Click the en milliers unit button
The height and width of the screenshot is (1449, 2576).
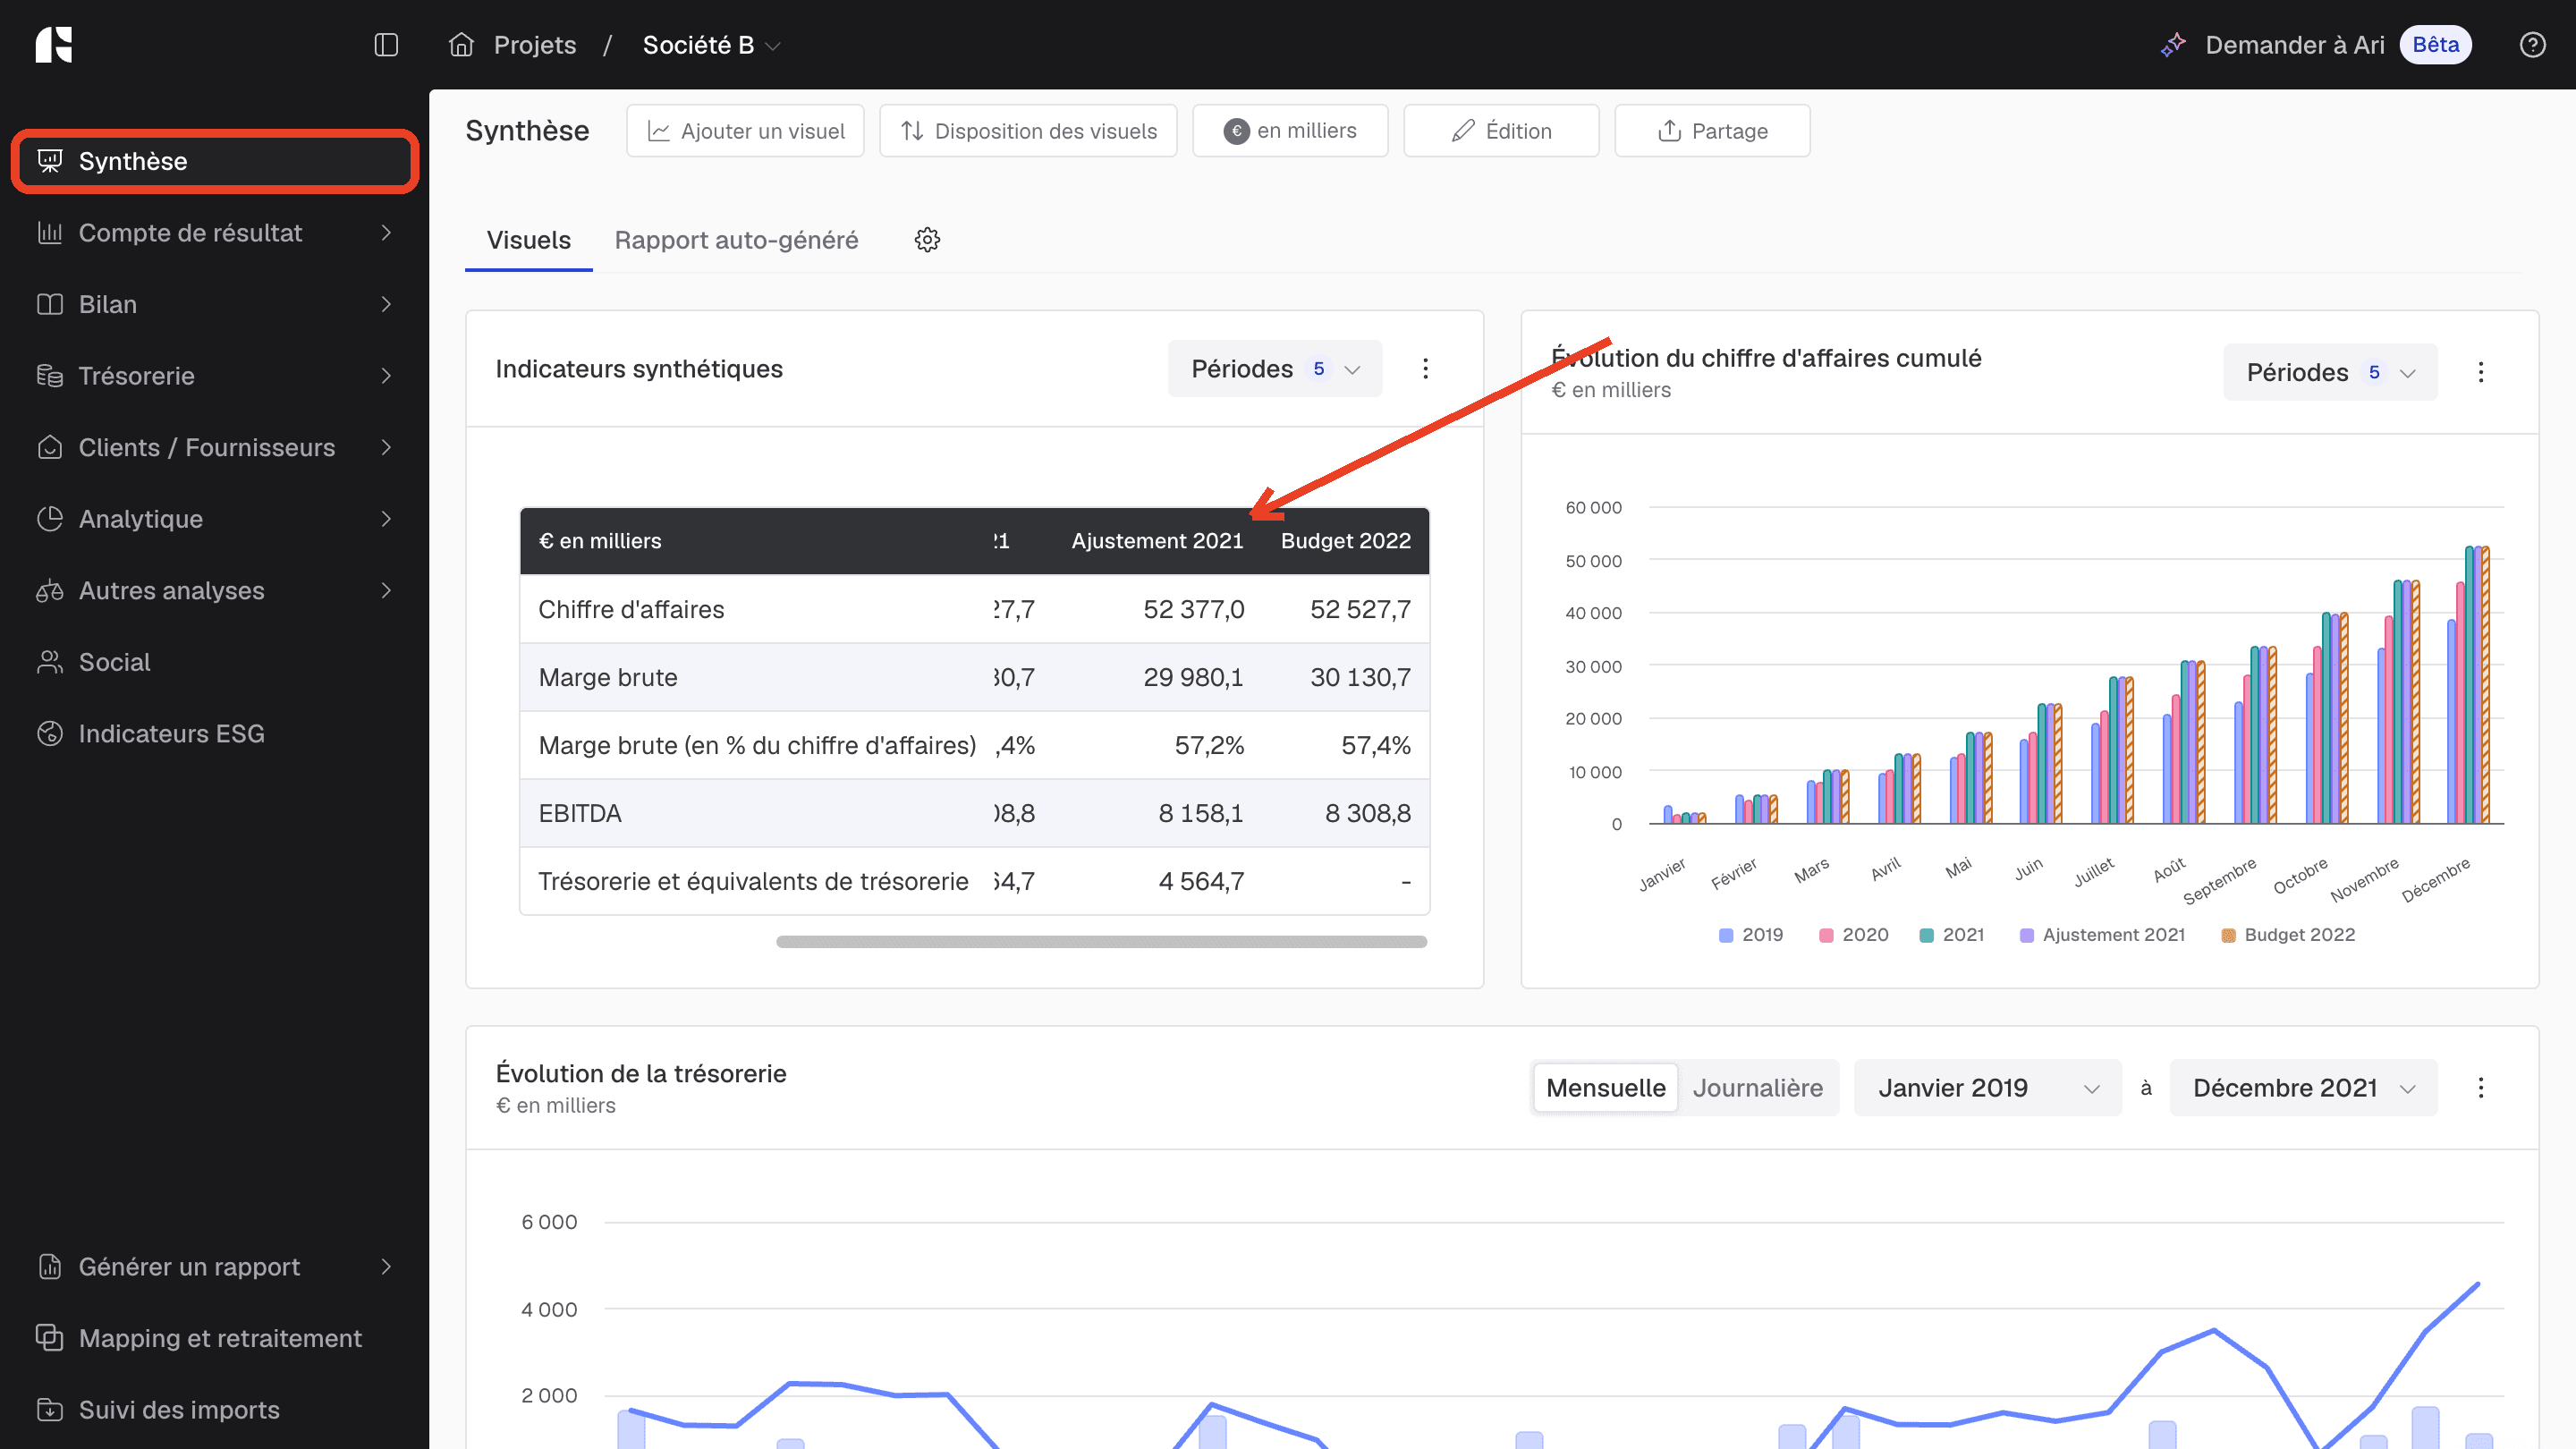coord(1290,131)
